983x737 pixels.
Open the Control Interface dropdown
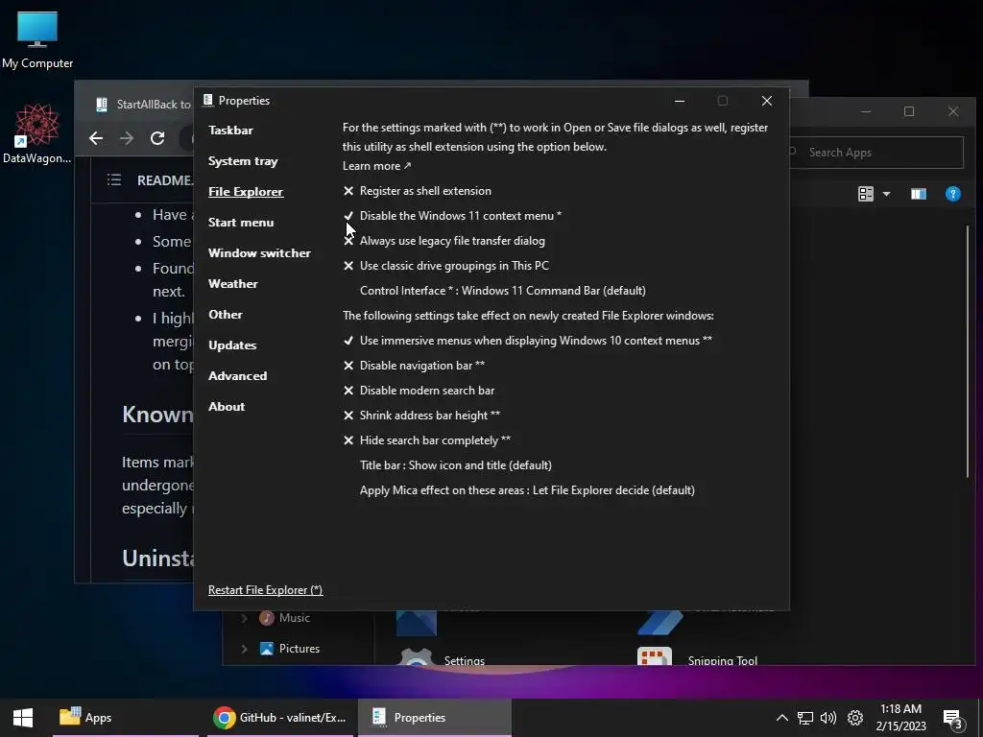tap(503, 291)
